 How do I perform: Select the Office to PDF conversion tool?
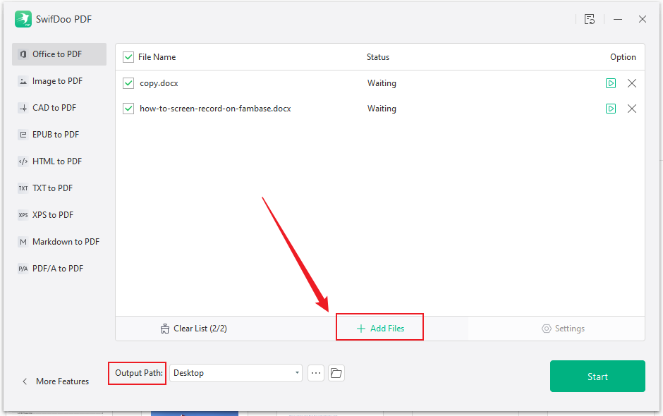point(59,54)
